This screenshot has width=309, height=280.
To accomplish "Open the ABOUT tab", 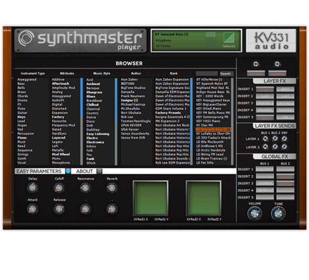I will [85, 171].
